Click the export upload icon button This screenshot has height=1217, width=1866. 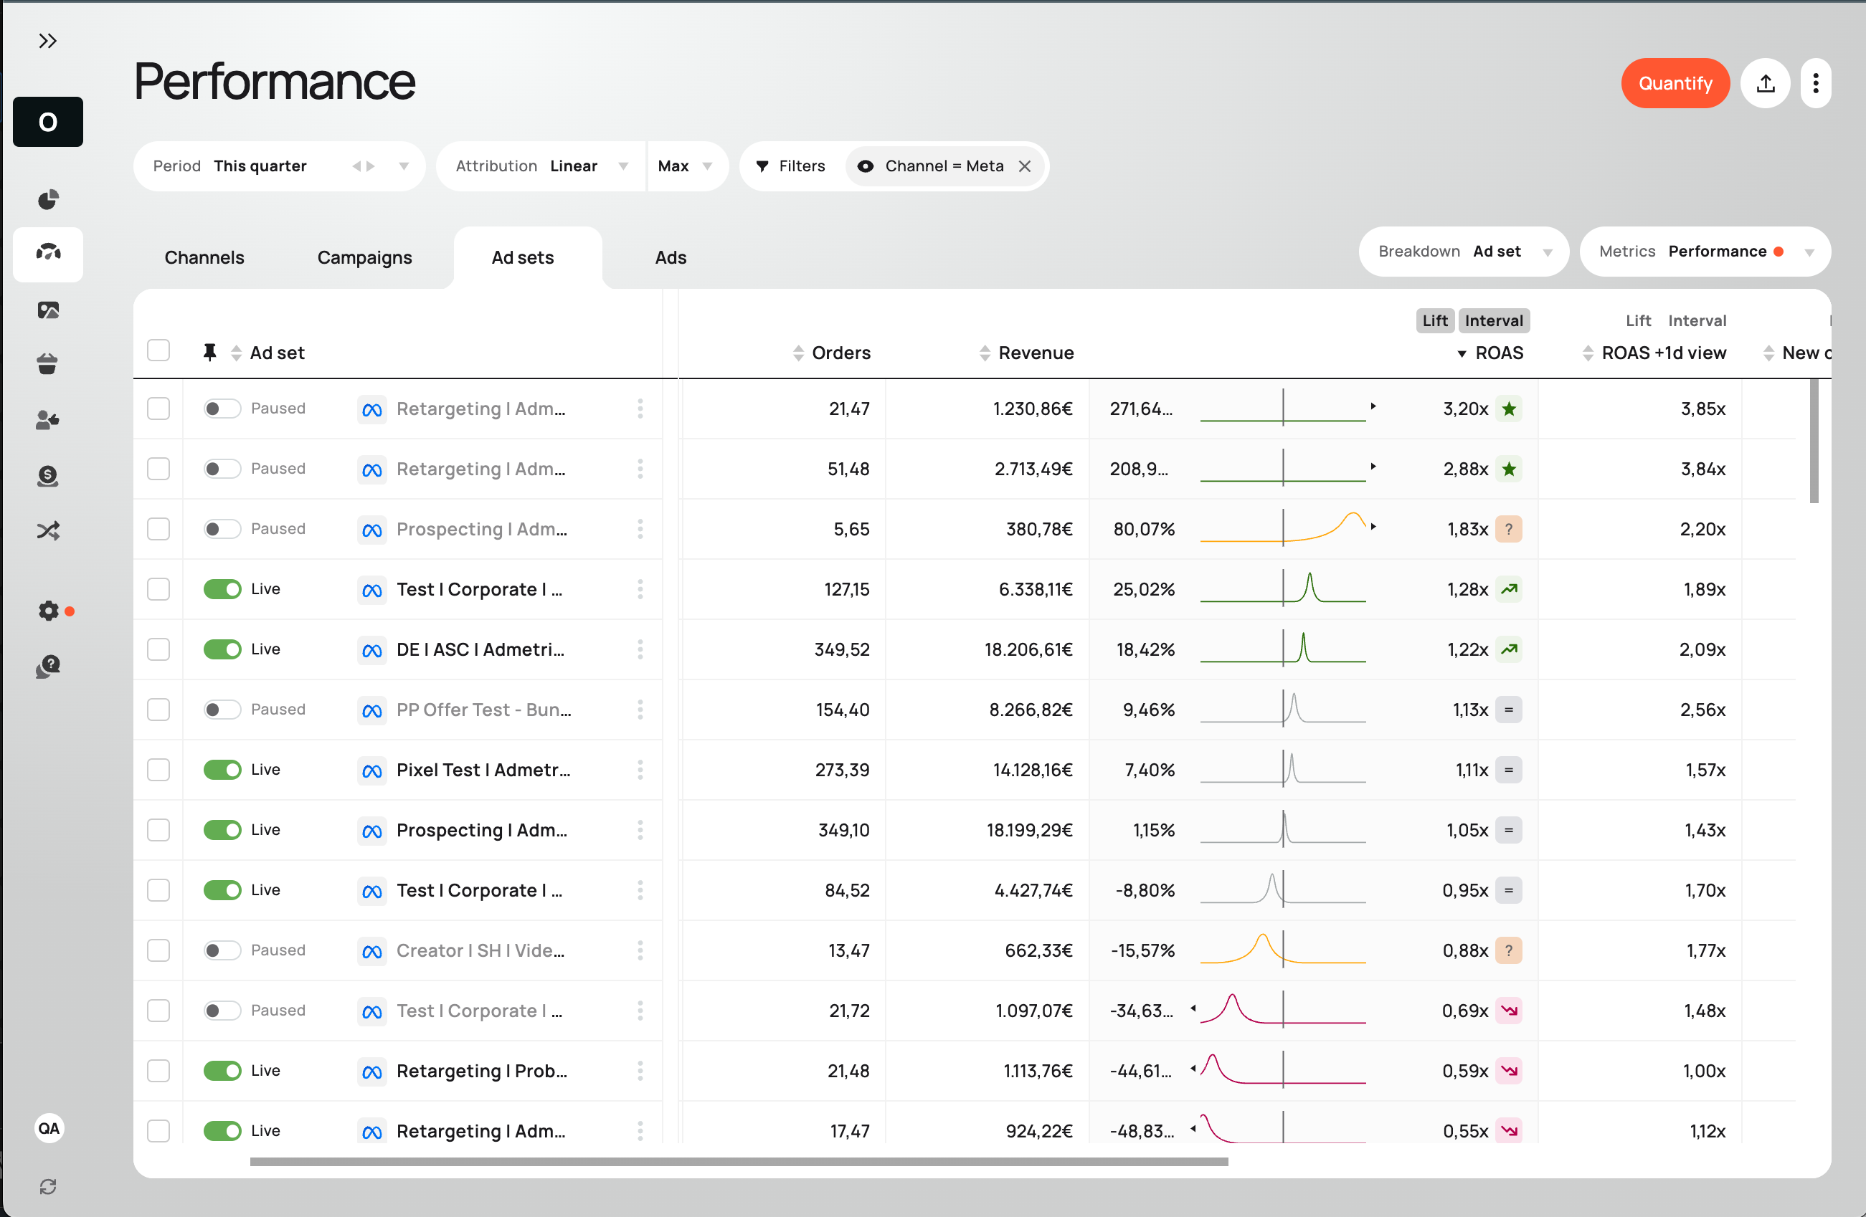tap(1765, 83)
